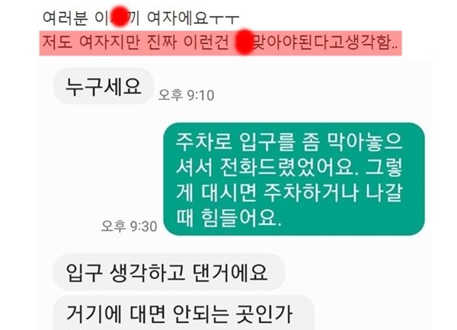Image resolution: width=457 pixels, height=330 pixels.
Task: Select the word '여러분' starting the top line
Action: pos(65,17)
